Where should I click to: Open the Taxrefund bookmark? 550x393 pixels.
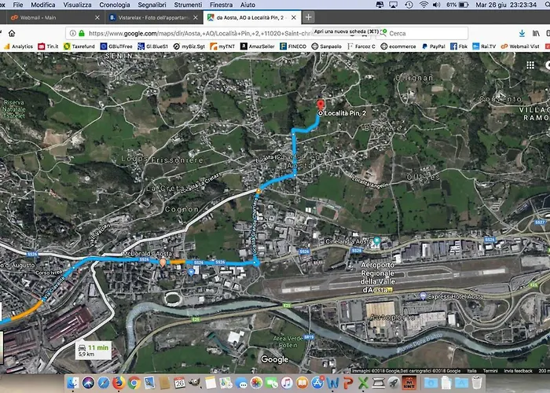[x=79, y=46]
